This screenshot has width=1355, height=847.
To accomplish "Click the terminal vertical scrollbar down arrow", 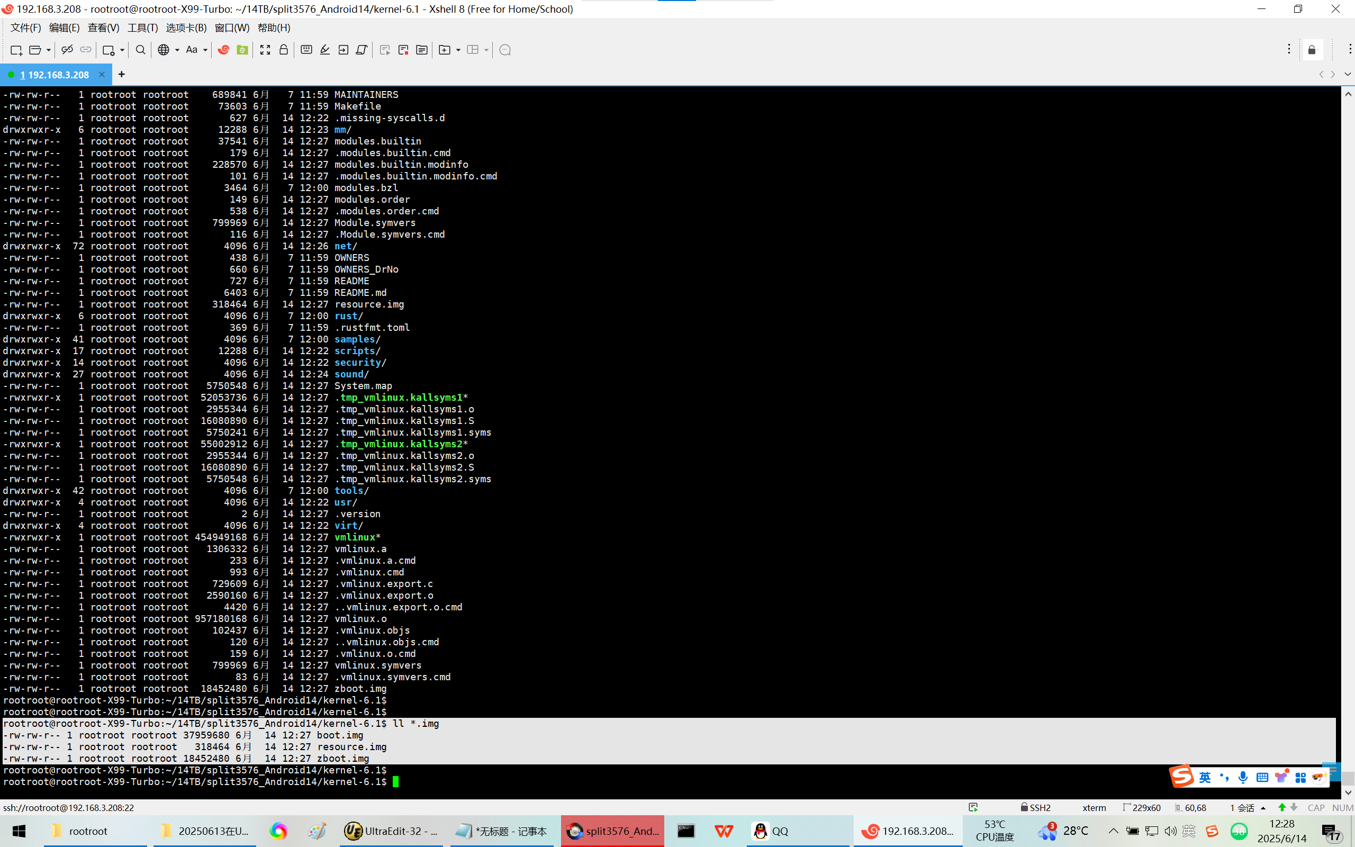I will (1348, 792).
